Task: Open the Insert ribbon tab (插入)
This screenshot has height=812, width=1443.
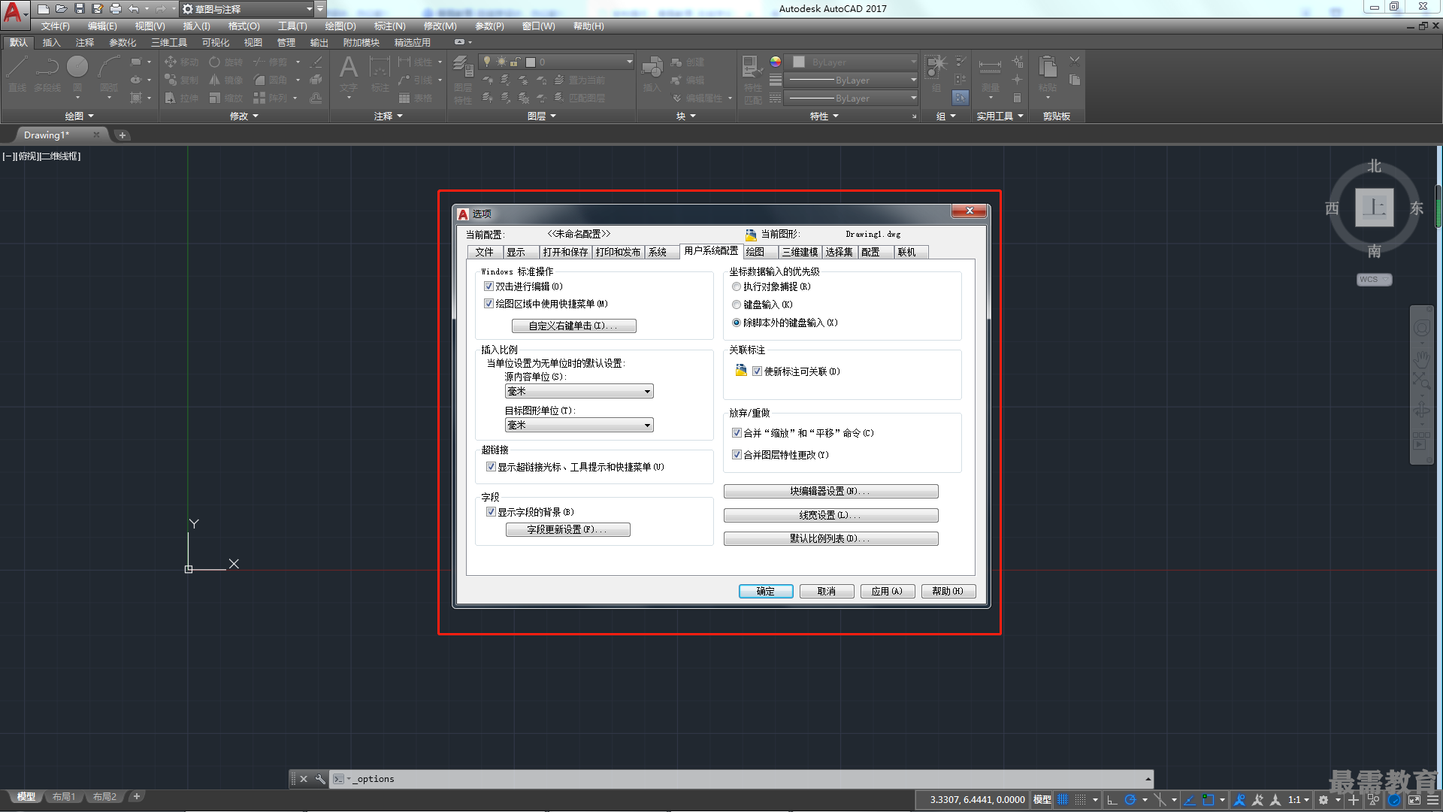Action: tap(51, 42)
